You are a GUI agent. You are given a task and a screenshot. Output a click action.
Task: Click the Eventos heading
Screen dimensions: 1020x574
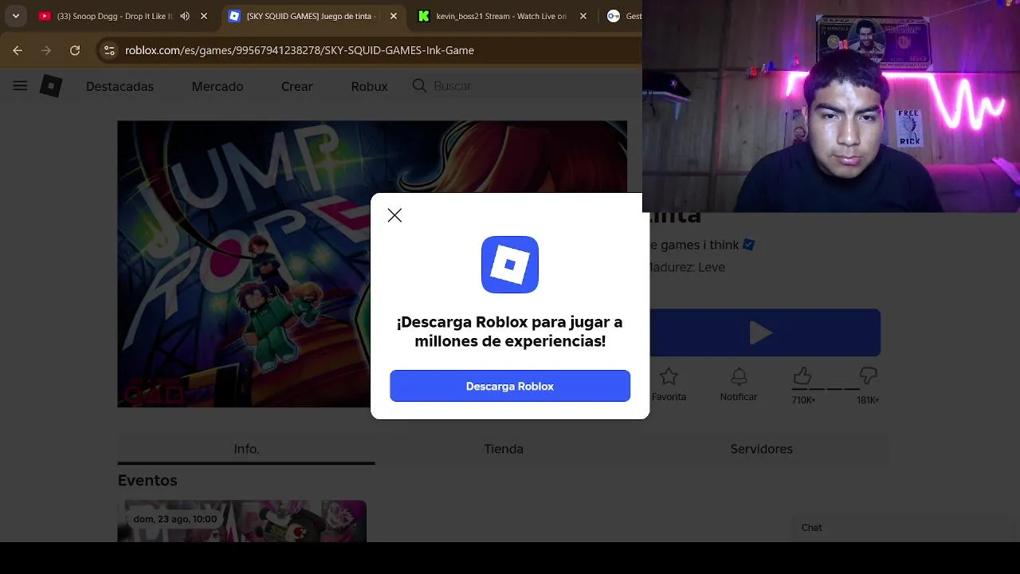coord(147,481)
